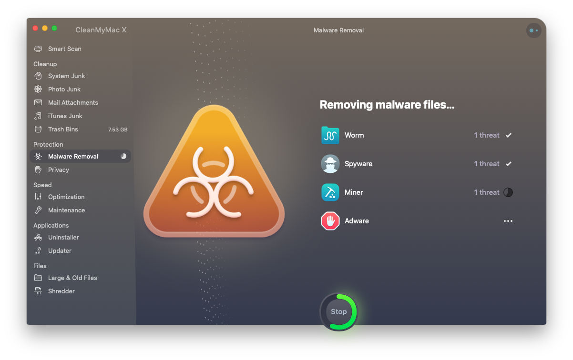Click the Mail Attachments envelope icon
This screenshot has height=360, width=573.
point(38,103)
